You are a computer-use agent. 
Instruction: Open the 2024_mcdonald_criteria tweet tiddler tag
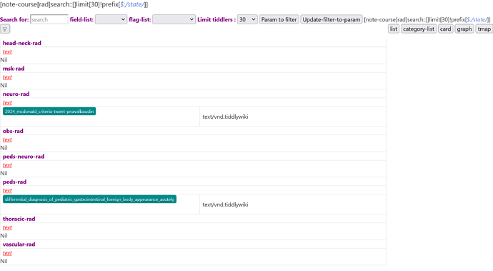pos(49,112)
